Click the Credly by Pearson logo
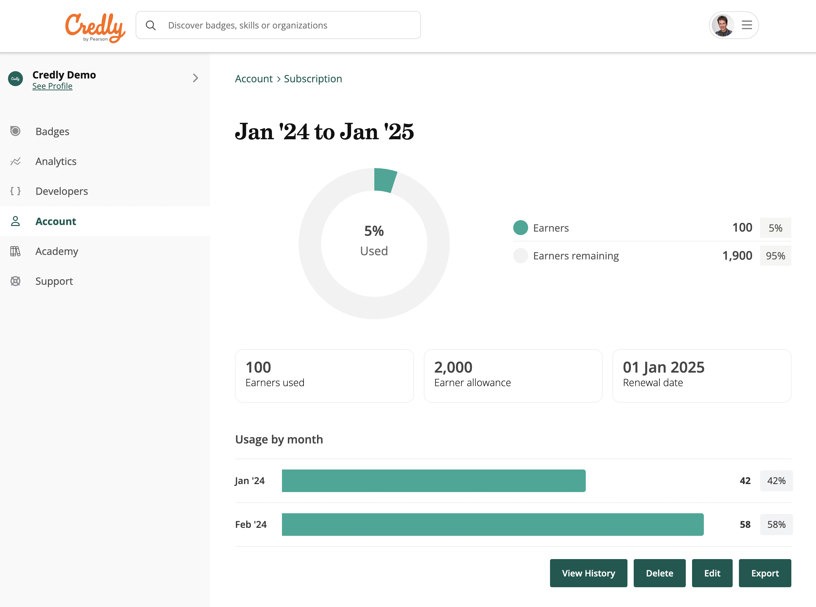Image resolution: width=816 pixels, height=607 pixels. (95, 27)
